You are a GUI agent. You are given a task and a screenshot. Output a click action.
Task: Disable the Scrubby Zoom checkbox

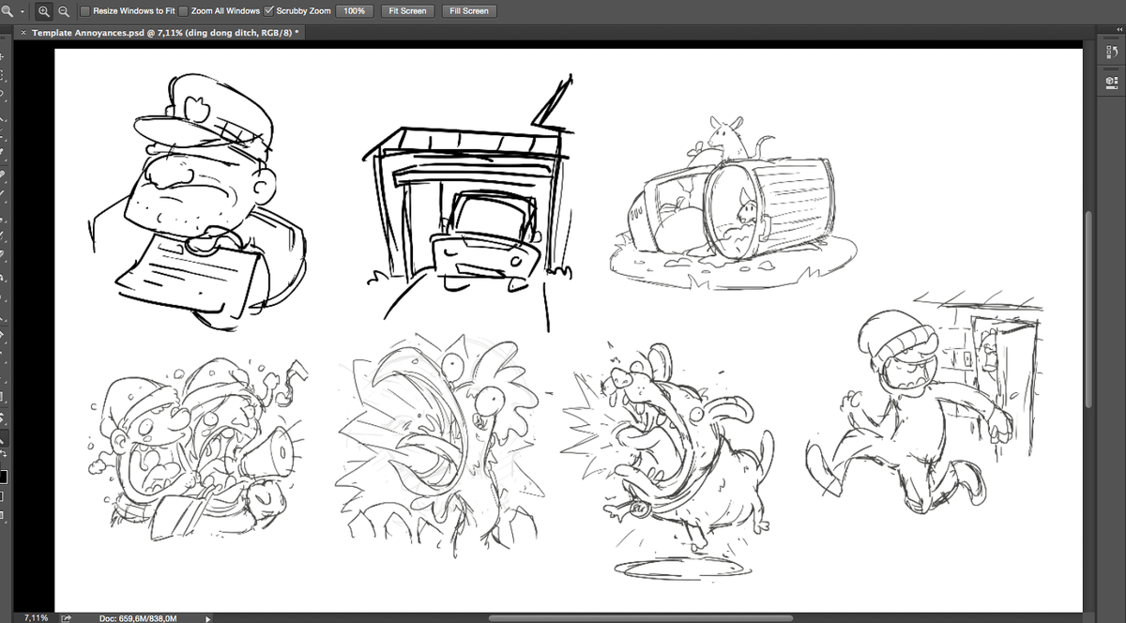click(x=269, y=10)
